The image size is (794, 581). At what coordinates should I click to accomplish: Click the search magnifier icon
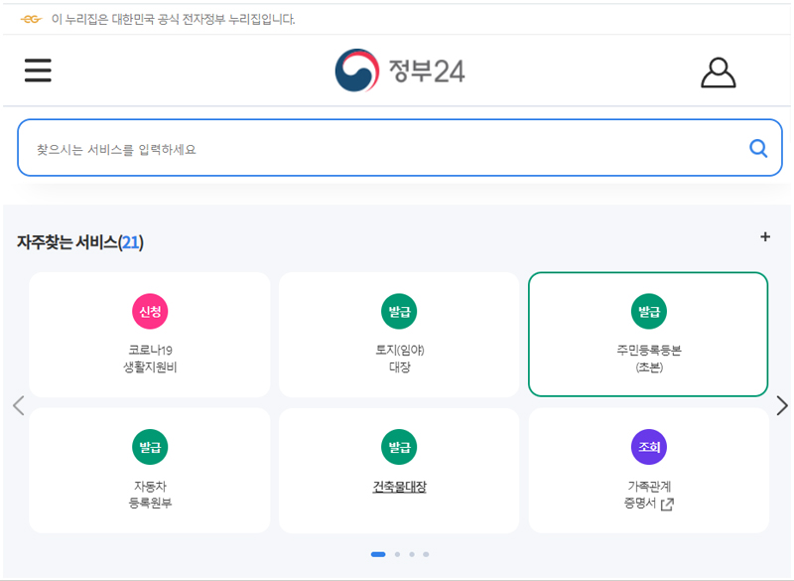pyautogui.click(x=758, y=147)
